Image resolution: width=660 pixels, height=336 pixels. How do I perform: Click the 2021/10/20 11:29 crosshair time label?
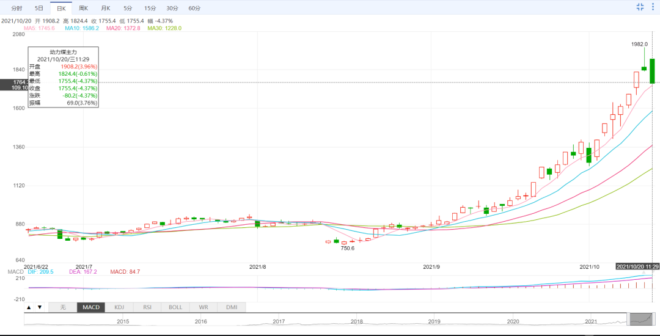pos(637,266)
